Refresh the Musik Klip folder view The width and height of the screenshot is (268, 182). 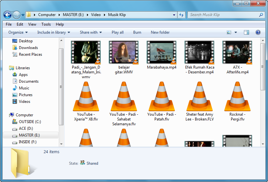coord(181,15)
